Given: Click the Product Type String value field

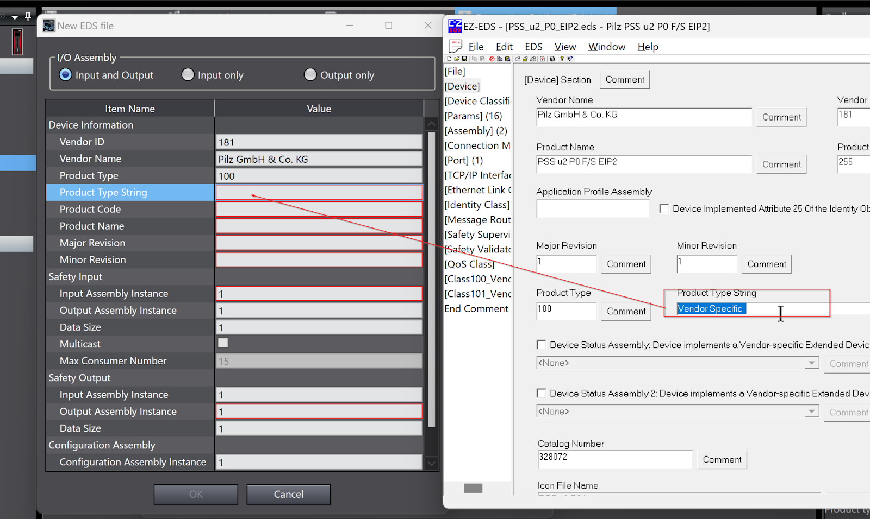Looking at the screenshot, I should click(x=319, y=192).
